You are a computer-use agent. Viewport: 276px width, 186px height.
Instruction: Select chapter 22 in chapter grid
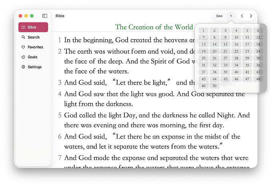(x=236, y=51)
